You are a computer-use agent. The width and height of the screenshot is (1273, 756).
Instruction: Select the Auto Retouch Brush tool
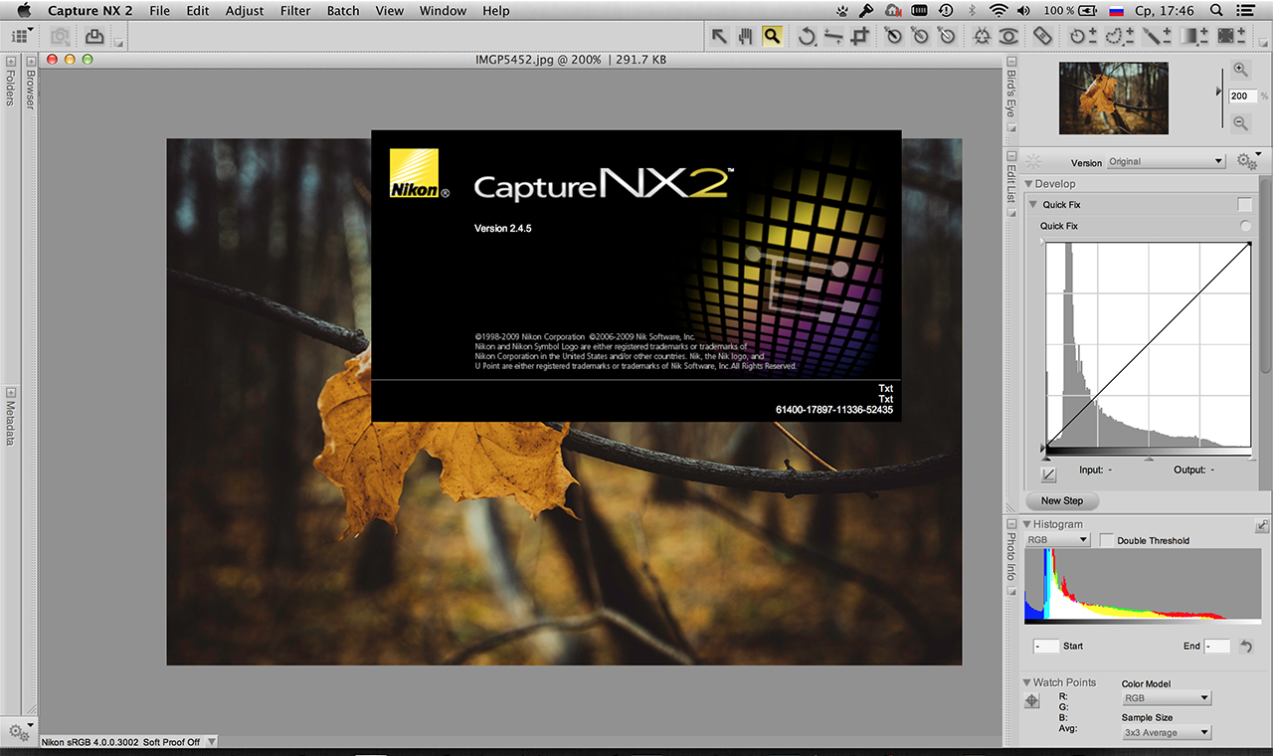click(1041, 37)
